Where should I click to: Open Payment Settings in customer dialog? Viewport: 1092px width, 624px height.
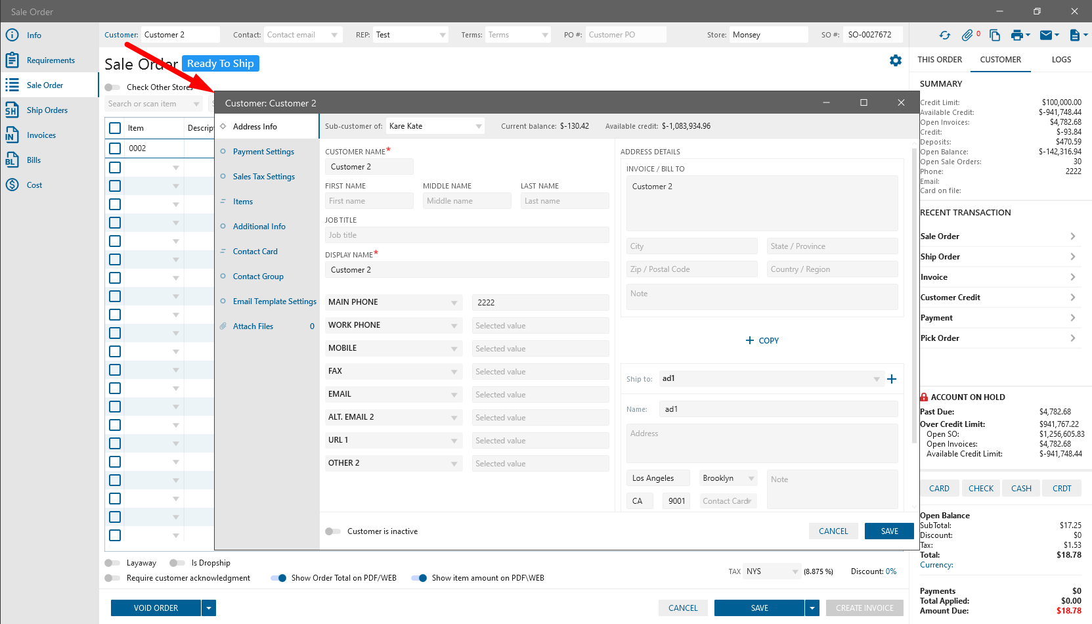coord(263,152)
